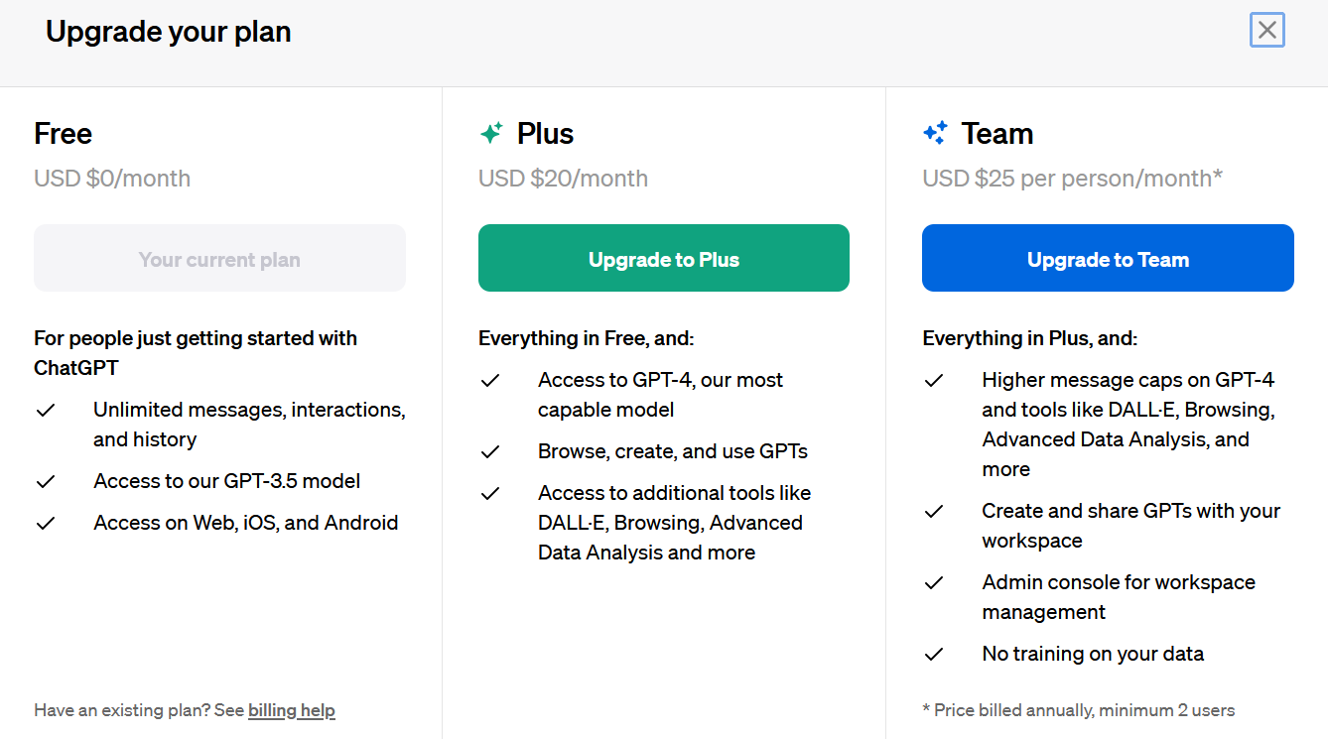The width and height of the screenshot is (1328, 739).
Task: Click the USD $25 per person/month price
Action: 1072,179
